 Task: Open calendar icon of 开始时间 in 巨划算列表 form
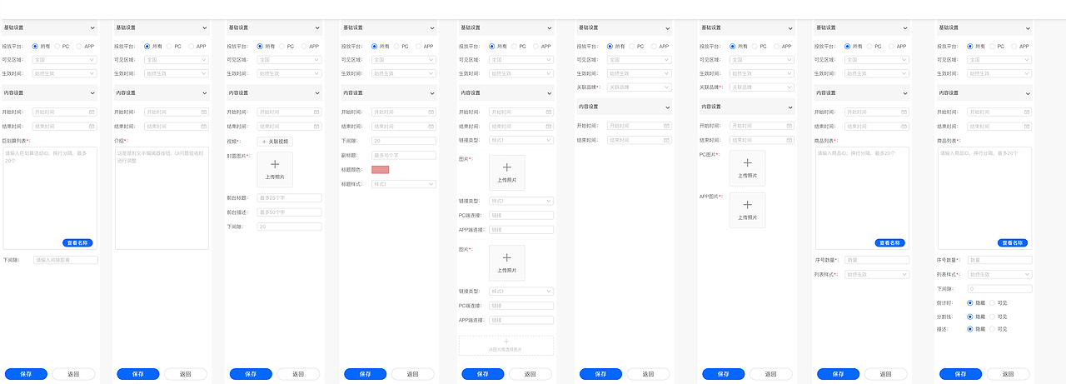(x=92, y=112)
